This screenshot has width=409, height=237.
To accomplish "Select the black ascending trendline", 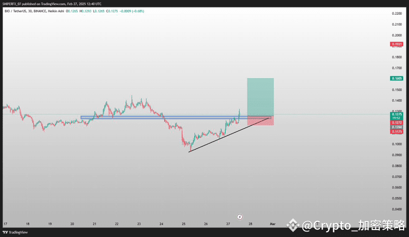I will [x=228, y=135].
